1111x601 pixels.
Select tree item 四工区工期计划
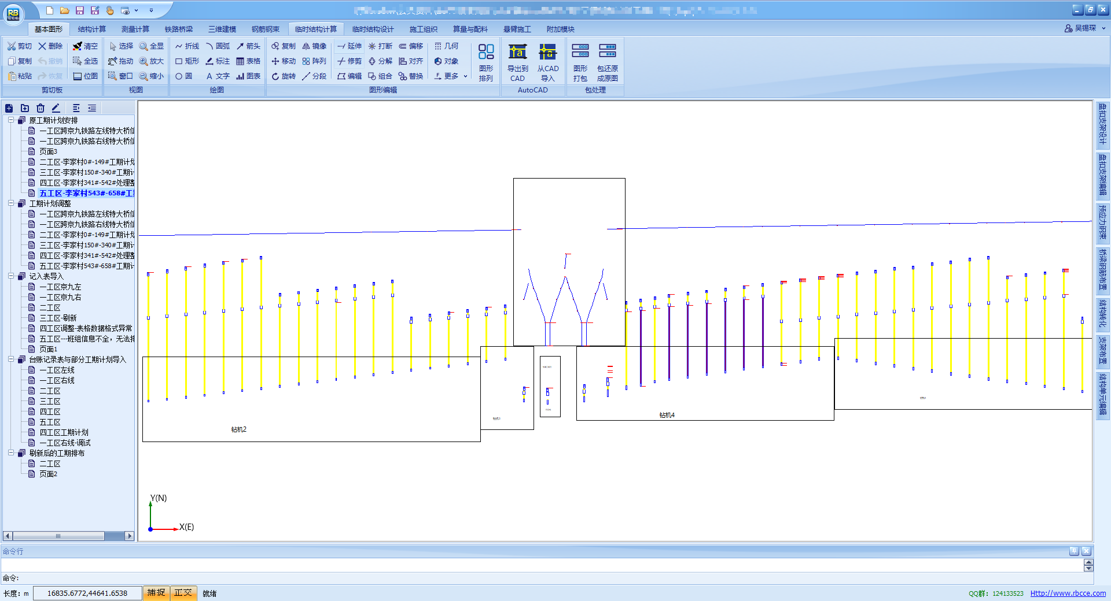pos(64,432)
